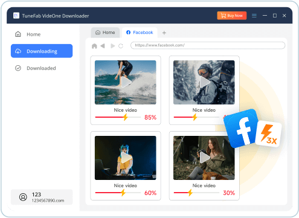The image size is (299, 218).
Task: Switch to the Home browser tab
Action: click(105, 33)
